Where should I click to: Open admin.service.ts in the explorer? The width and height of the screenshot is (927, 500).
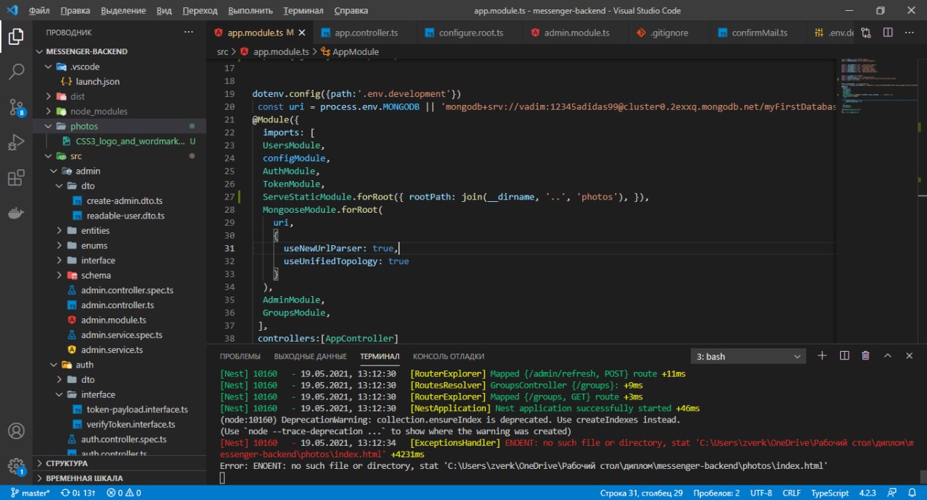pyautogui.click(x=112, y=350)
